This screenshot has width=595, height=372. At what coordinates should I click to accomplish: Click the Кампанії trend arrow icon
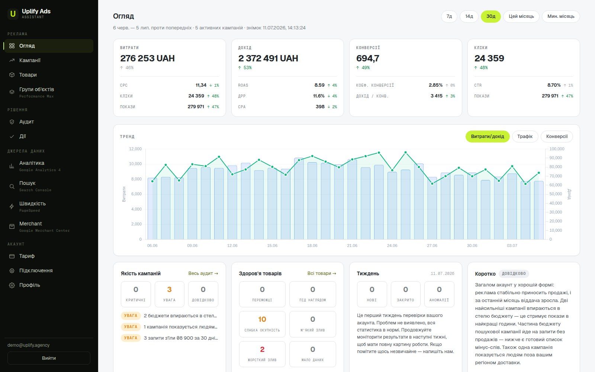(12, 60)
